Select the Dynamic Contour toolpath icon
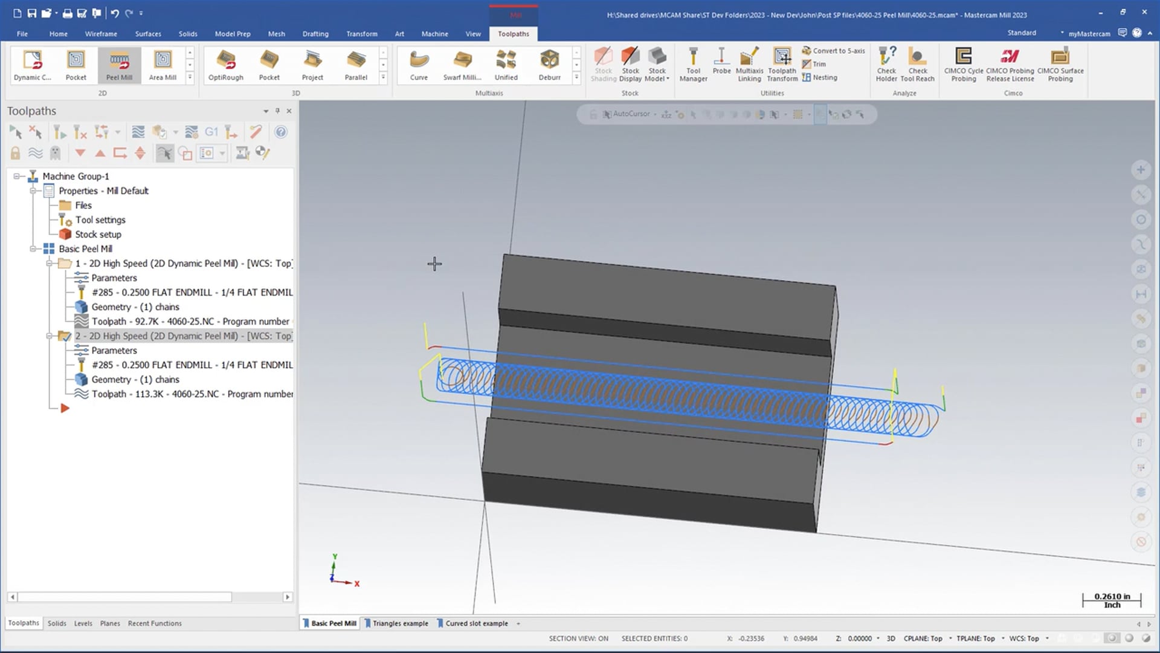The width and height of the screenshot is (1160, 653). (33, 65)
